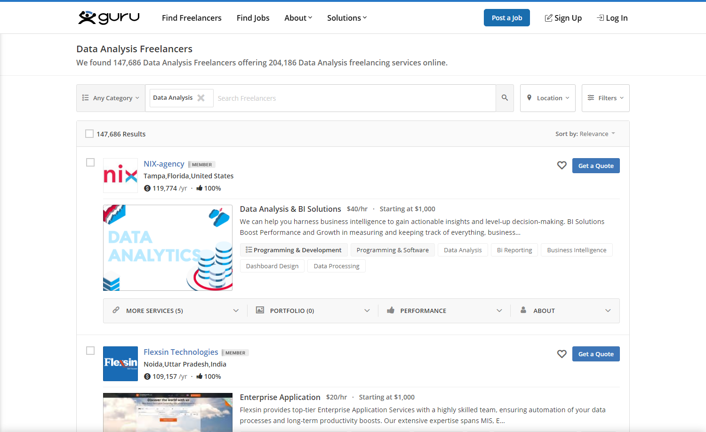Select the Bi Reporting skill tag
706x432 pixels.
pyautogui.click(x=514, y=250)
